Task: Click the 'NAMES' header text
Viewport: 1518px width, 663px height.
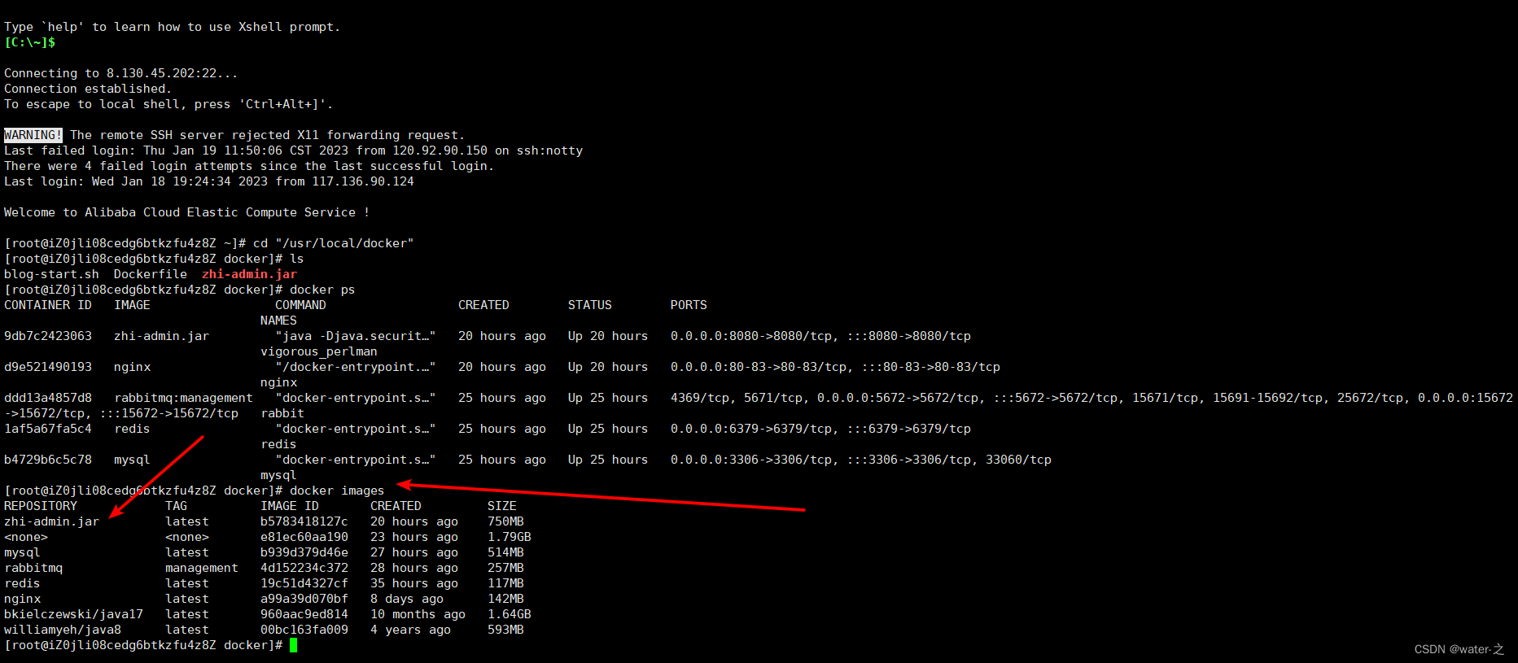Action: pyautogui.click(x=278, y=321)
